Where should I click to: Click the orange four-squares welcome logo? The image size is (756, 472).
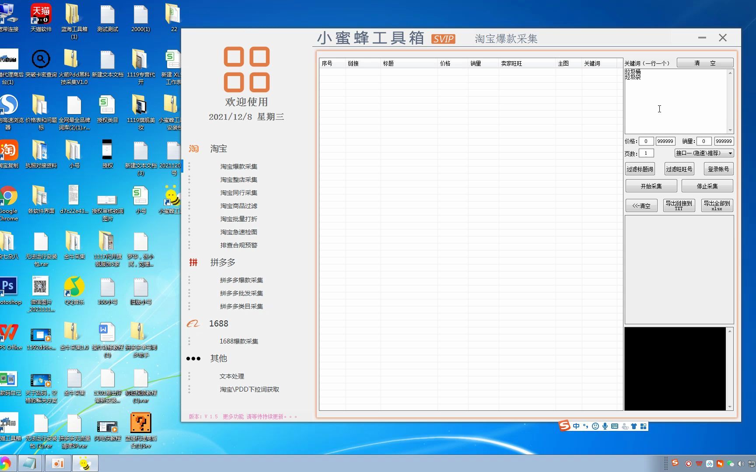click(246, 69)
